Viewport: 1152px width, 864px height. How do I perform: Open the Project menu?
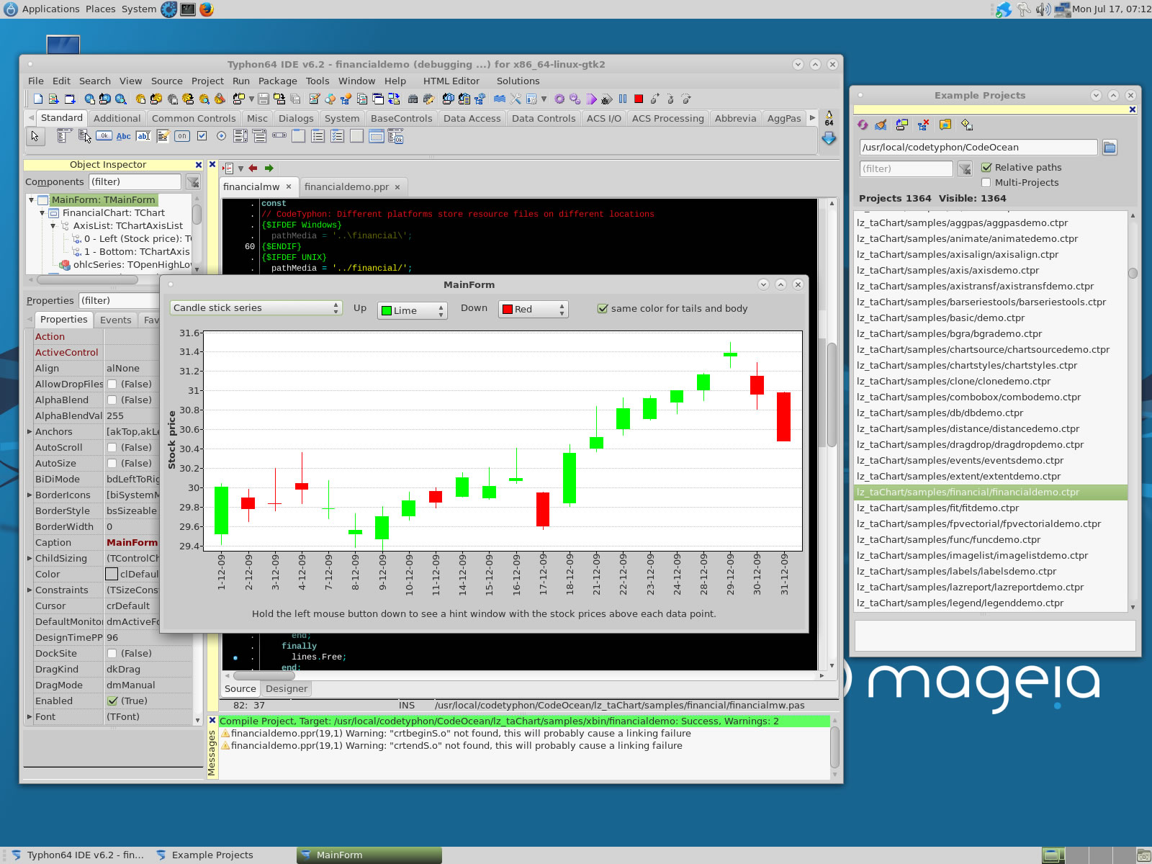pyautogui.click(x=207, y=81)
